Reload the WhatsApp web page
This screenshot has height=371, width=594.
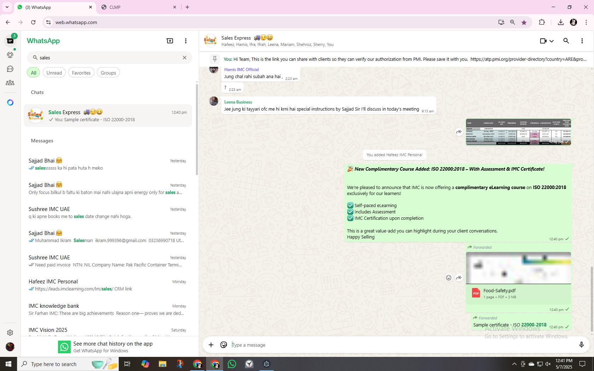33,22
